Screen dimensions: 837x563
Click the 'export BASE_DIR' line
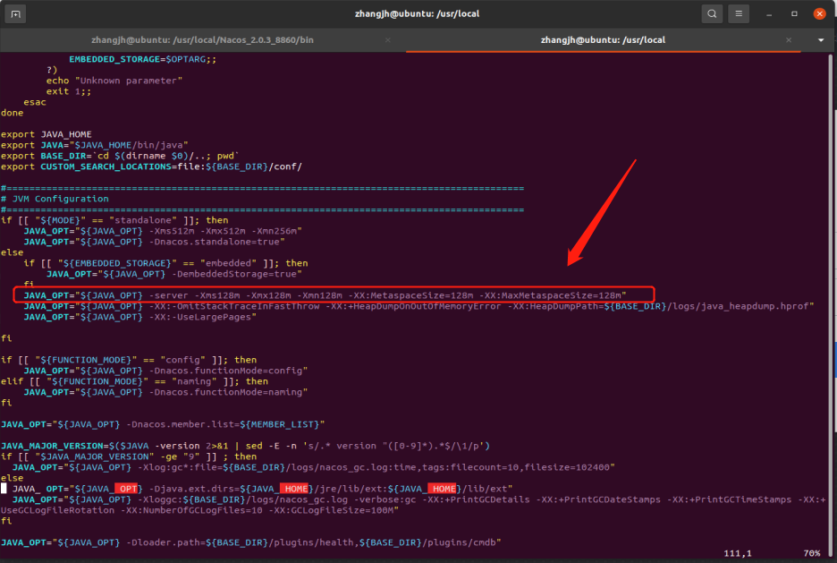[120, 156]
